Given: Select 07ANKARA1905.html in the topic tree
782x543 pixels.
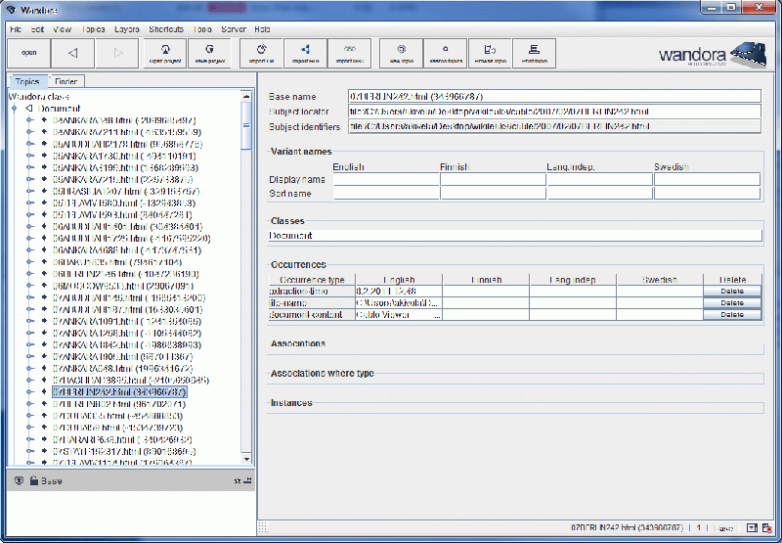Looking at the screenshot, I should 106,356.
